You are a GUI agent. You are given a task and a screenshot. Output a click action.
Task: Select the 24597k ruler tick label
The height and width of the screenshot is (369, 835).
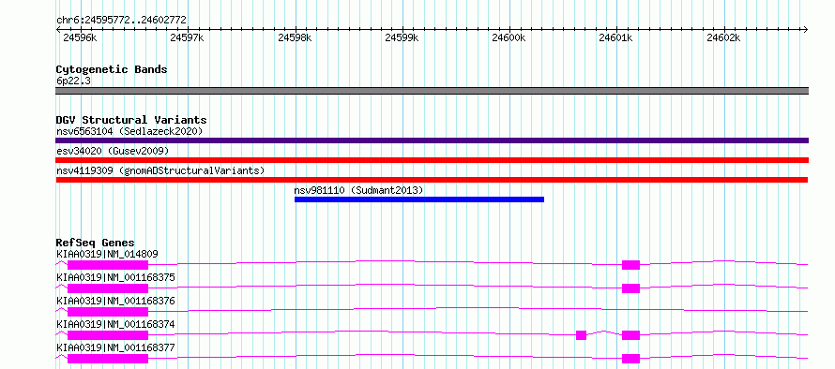tap(187, 37)
